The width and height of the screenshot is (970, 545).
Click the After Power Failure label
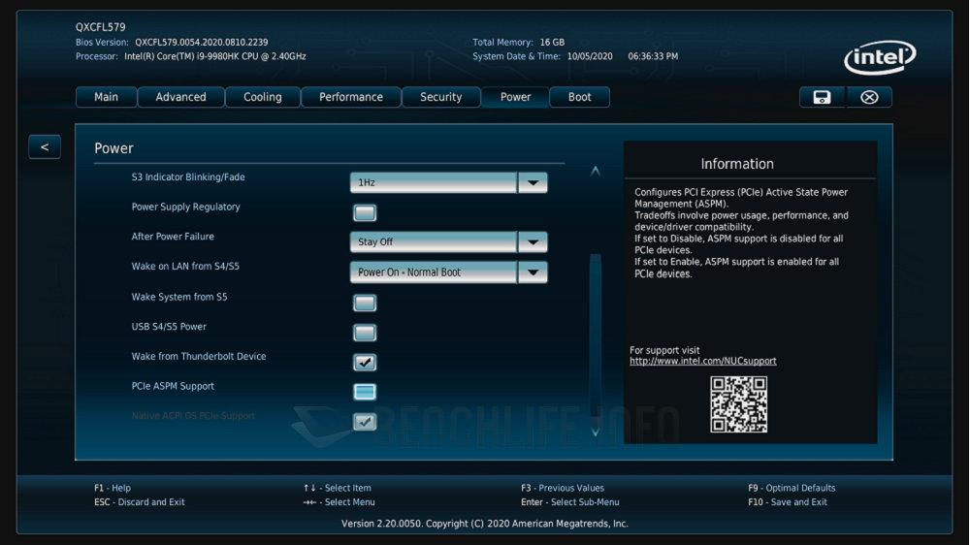tap(173, 237)
